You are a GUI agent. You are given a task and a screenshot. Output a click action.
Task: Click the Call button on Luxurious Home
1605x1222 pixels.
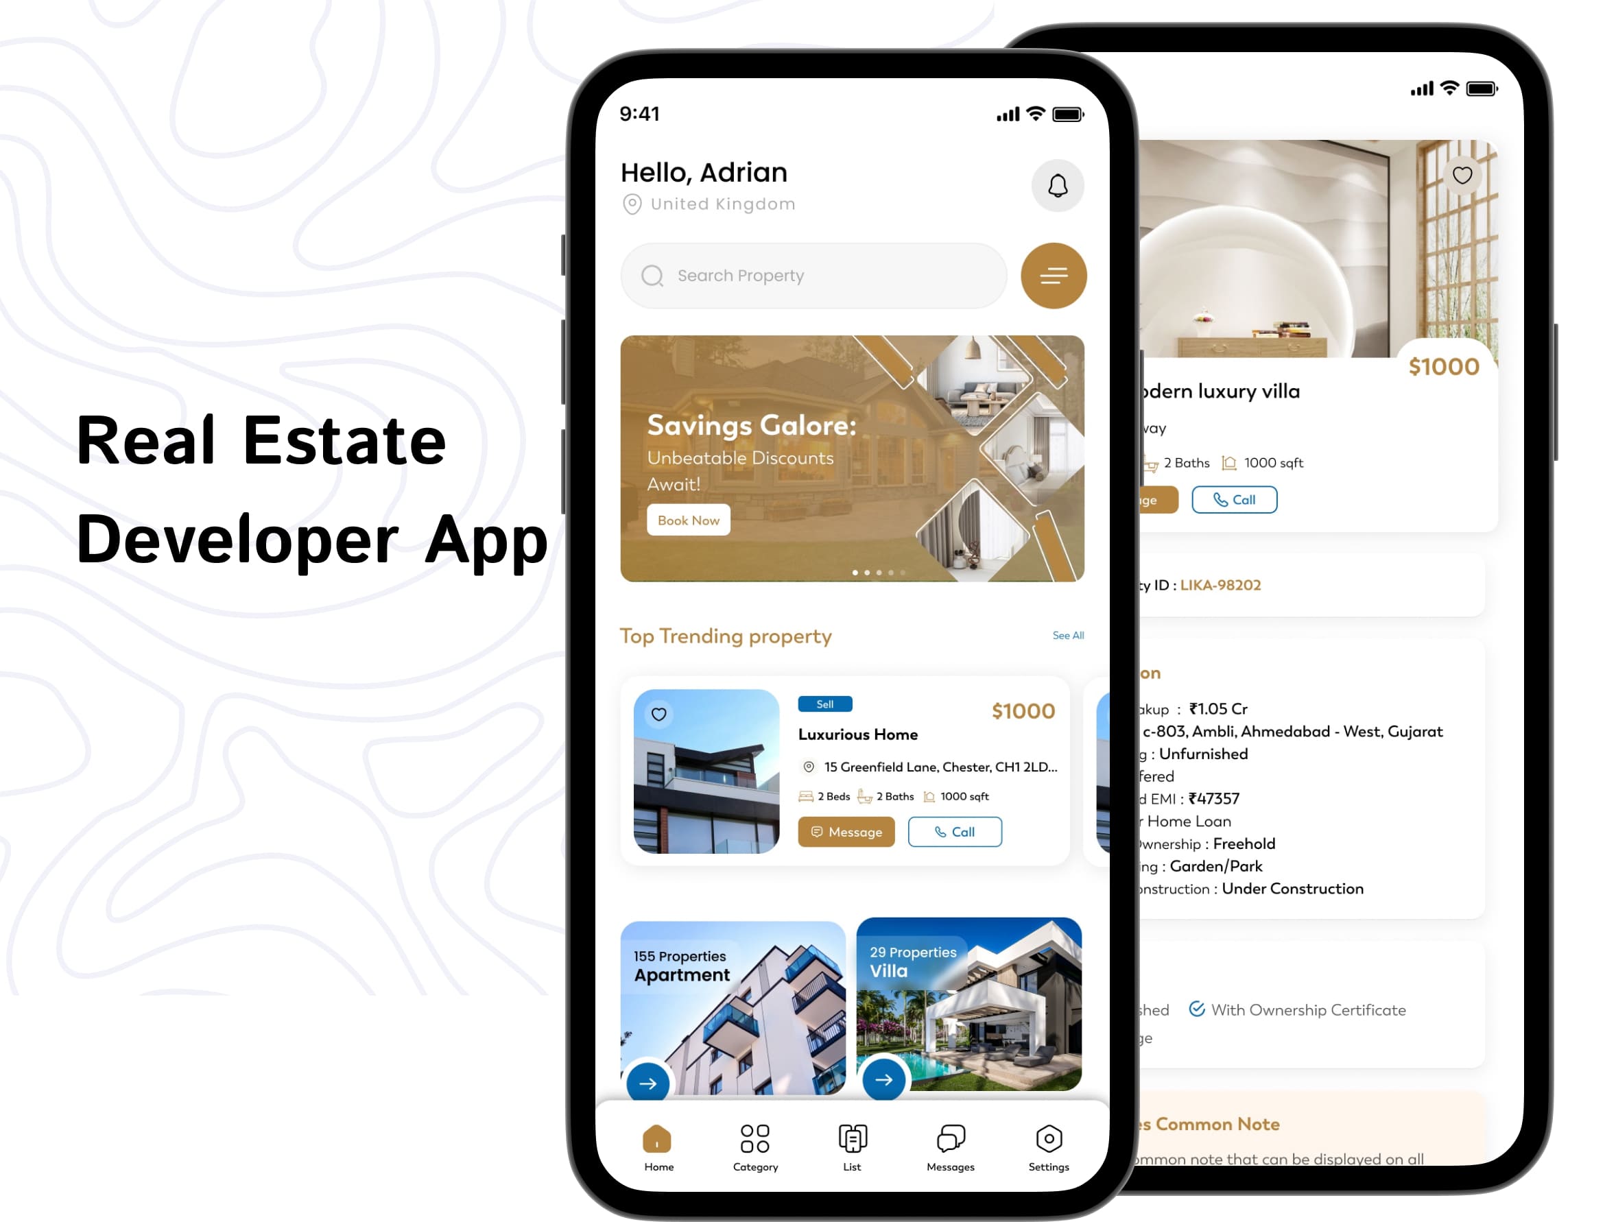[x=955, y=832]
